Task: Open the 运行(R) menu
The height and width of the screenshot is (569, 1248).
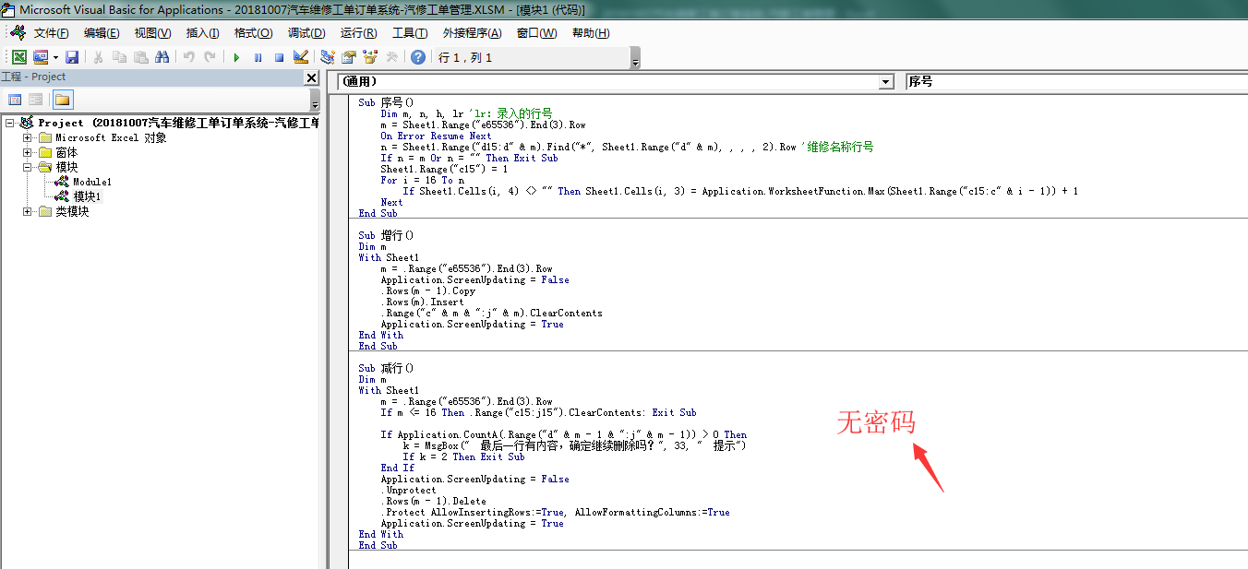Action: (358, 33)
